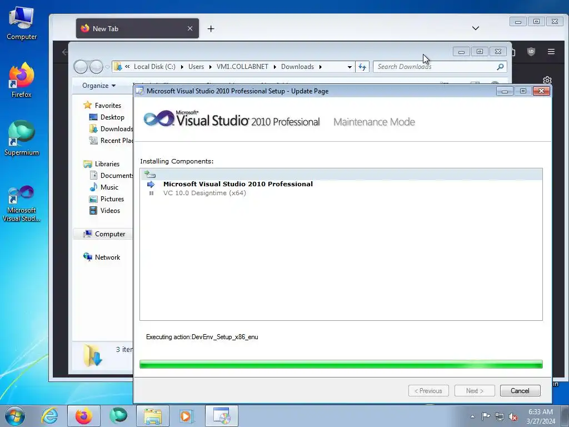The image size is (569, 427).
Task: Click the green installation progress bar
Action: point(341,364)
